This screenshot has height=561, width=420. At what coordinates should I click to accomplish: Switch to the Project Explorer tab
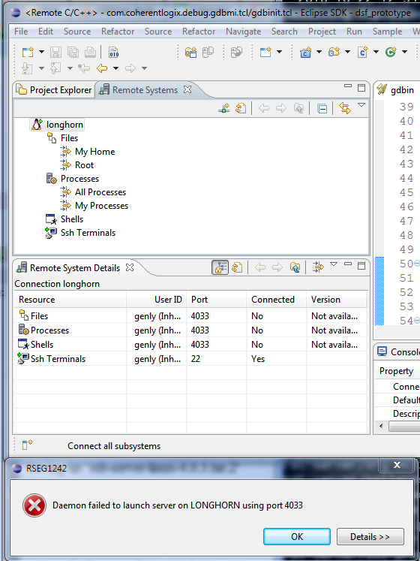[x=54, y=90]
